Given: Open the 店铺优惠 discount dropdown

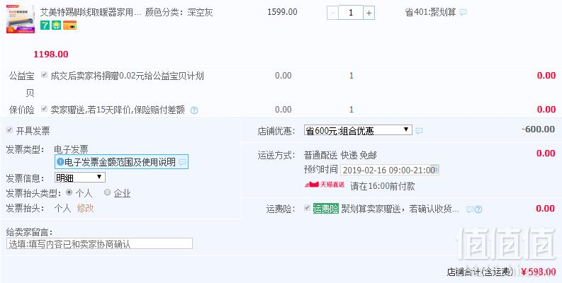Looking at the screenshot, I should [358, 130].
